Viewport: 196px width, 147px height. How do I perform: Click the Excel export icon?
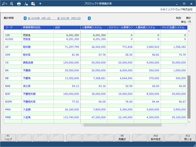click(x=33, y=4)
